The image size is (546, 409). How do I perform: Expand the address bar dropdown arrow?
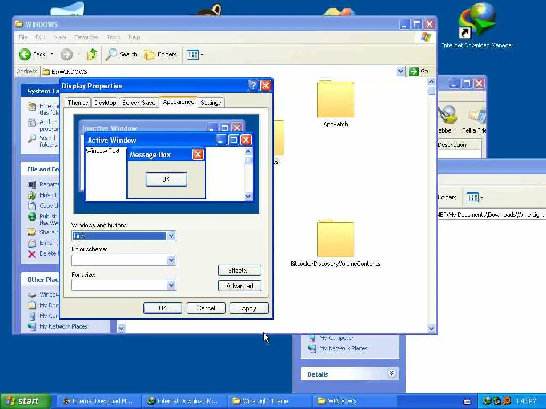[x=400, y=71]
